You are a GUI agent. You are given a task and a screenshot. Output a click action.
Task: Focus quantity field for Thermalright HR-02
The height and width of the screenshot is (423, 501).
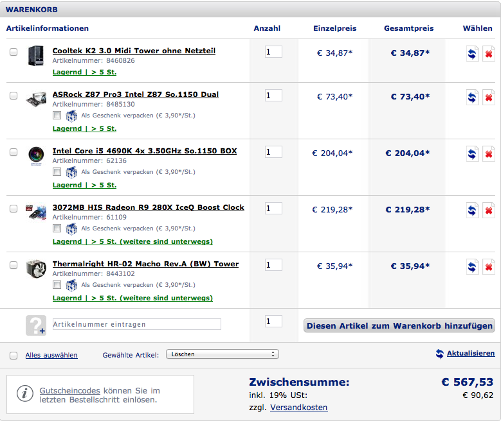pyautogui.click(x=273, y=264)
